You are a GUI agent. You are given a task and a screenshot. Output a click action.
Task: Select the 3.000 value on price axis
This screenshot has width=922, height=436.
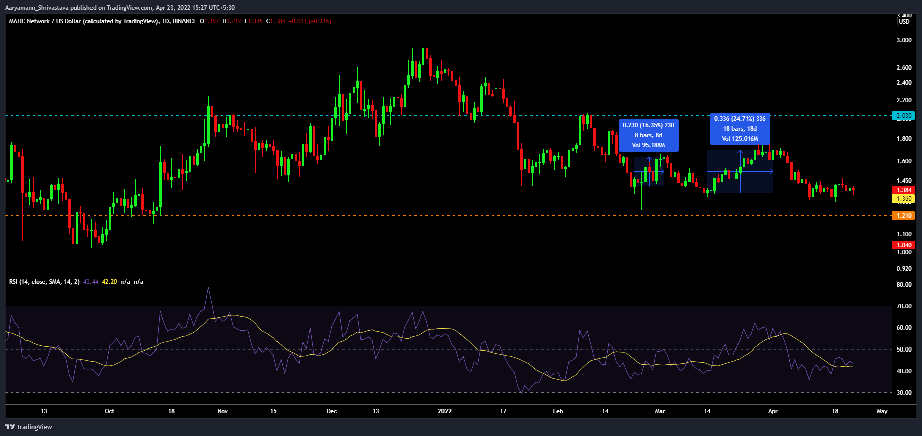point(904,40)
